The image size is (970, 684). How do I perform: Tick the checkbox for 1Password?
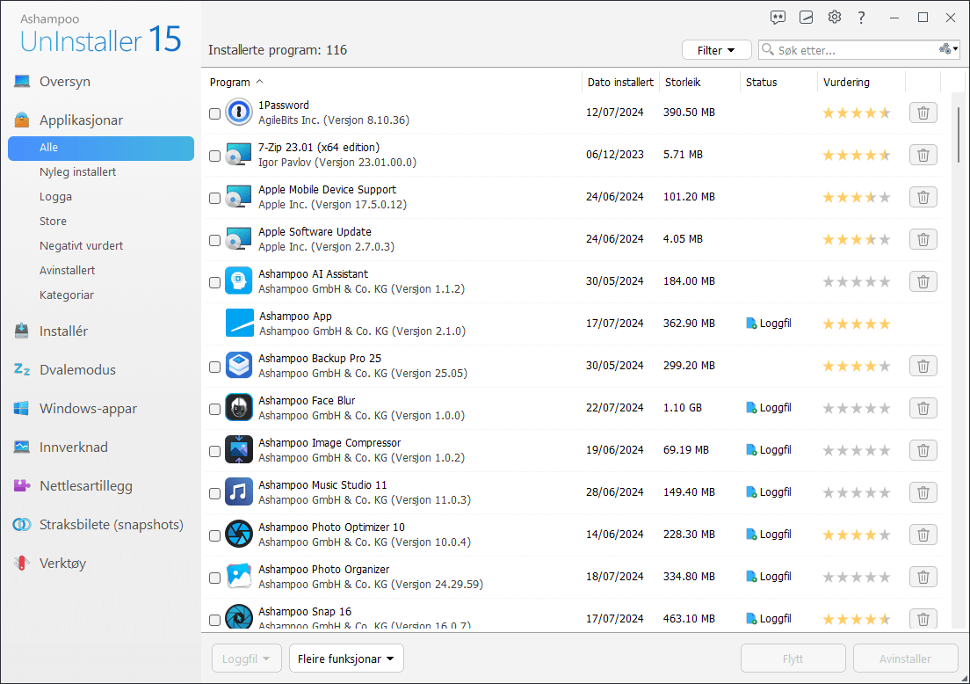214,114
